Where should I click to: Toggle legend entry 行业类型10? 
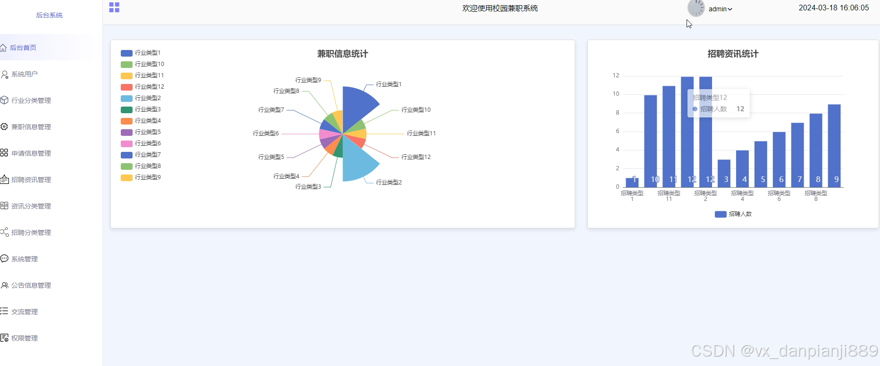(142, 64)
